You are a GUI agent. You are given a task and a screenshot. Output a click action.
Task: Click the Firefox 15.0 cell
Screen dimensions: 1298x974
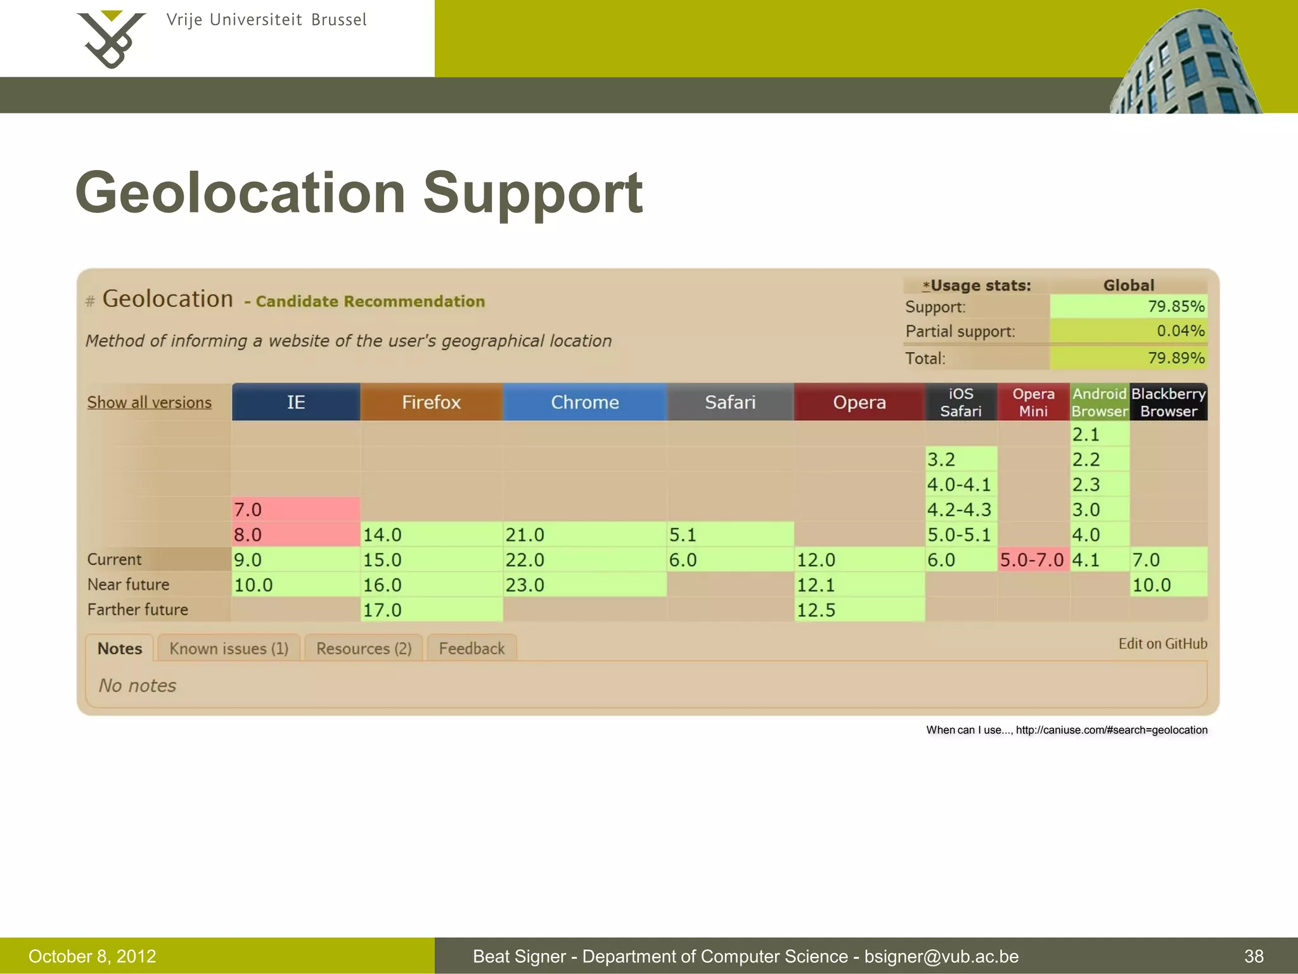click(x=432, y=559)
